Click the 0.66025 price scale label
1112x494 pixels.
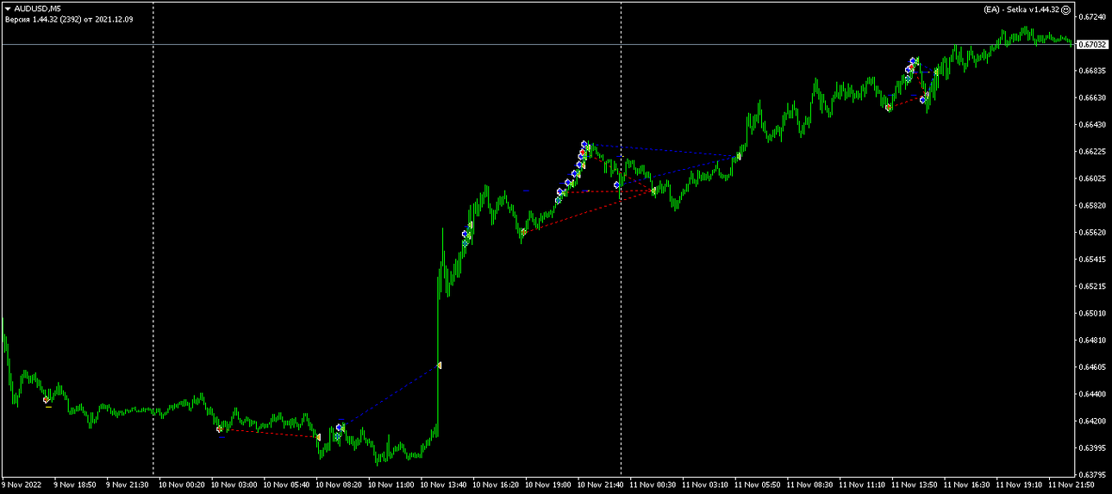tap(1092, 178)
